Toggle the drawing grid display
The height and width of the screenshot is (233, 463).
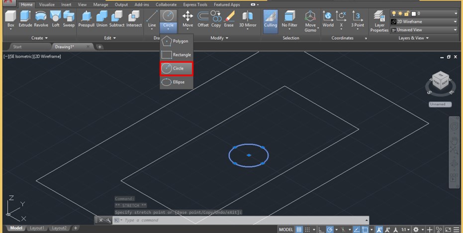[x=299, y=230]
